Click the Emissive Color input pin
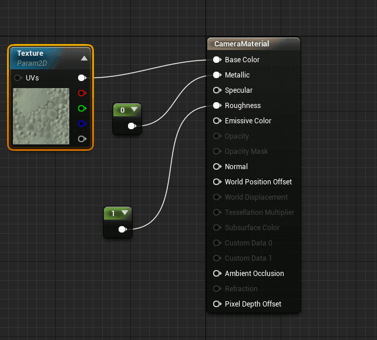Viewport: 377px width, 340px height. 217,121
